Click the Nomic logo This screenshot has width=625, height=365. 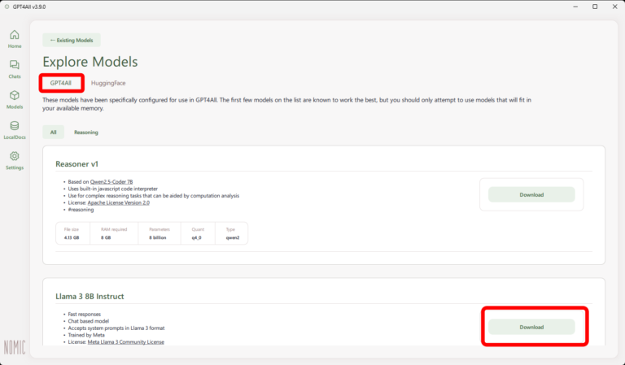(x=15, y=348)
